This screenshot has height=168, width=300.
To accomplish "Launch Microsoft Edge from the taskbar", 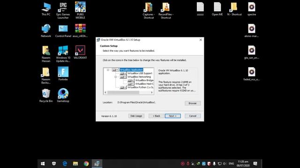I will point(65,164).
